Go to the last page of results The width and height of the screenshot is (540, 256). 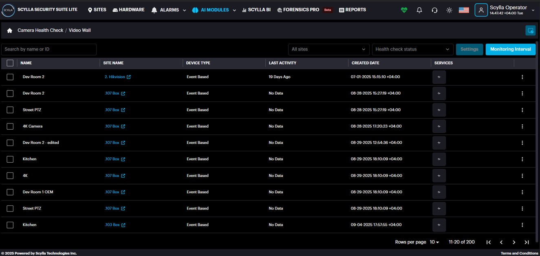click(527, 242)
